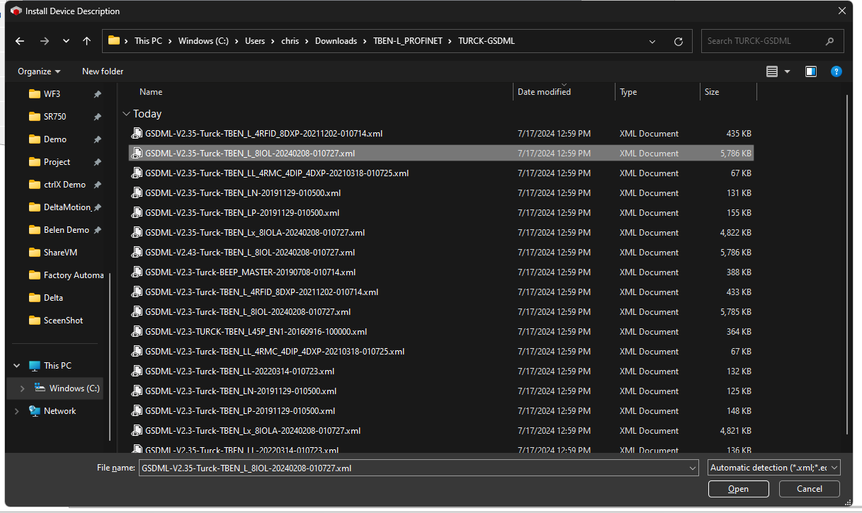Expand the address bar history dropdown

tap(652, 41)
